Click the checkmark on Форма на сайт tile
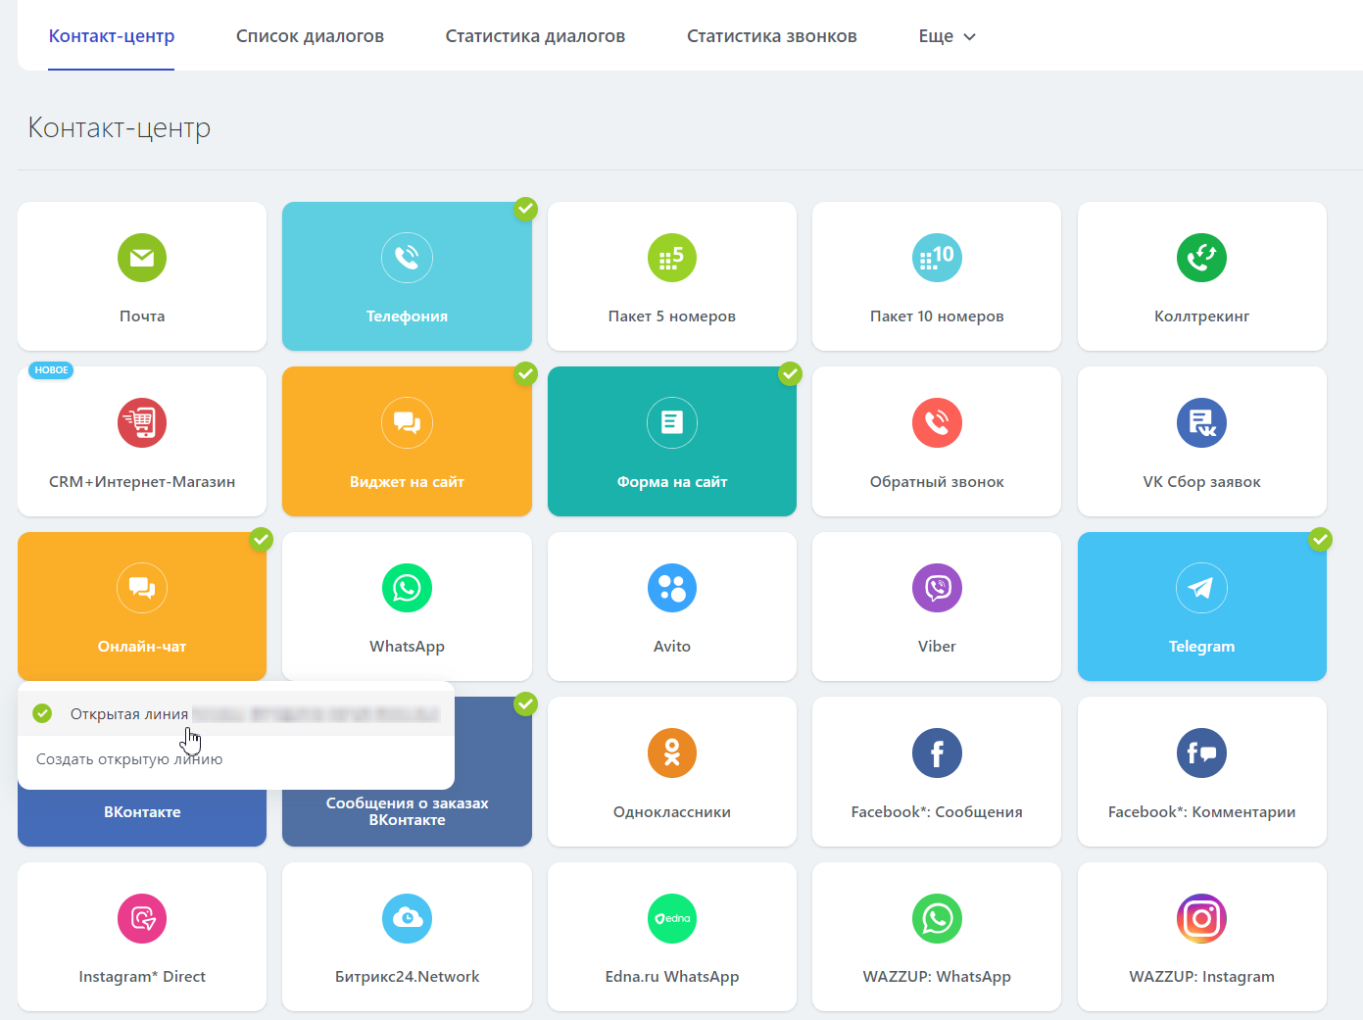The height and width of the screenshot is (1020, 1363). coord(791,373)
